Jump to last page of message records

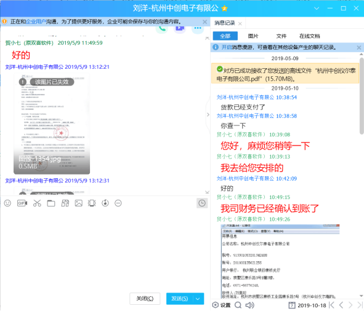pyautogui.click(x=360, y=305)
